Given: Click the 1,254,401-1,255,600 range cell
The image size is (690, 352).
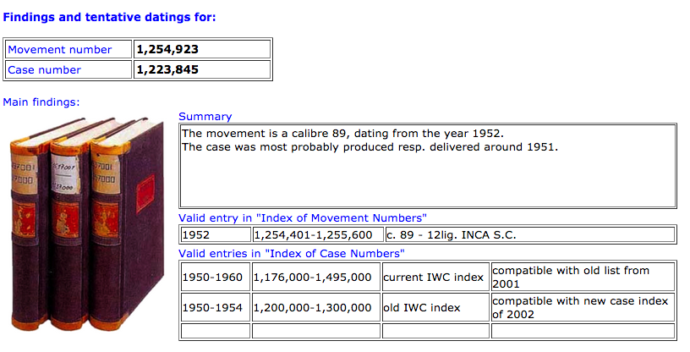Looking at the screenshot, I should point(317,234).
